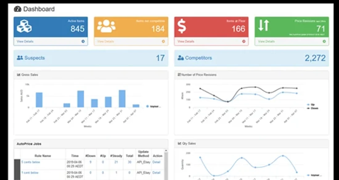Click the Update Method column header
This screenshot has height=180, width=339.
[x=143, y=154]
